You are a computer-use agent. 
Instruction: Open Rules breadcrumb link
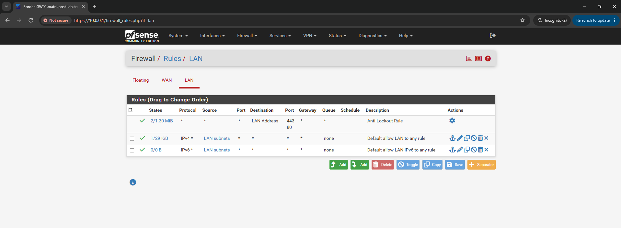(x=172, y=58)
